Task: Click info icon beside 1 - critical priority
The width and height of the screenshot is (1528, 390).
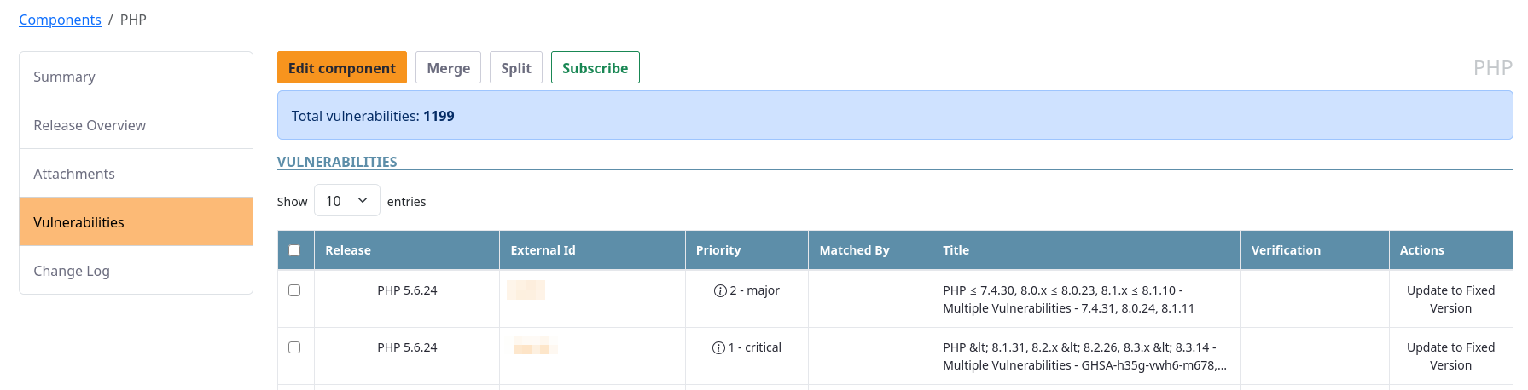Action: click(718, 348)
